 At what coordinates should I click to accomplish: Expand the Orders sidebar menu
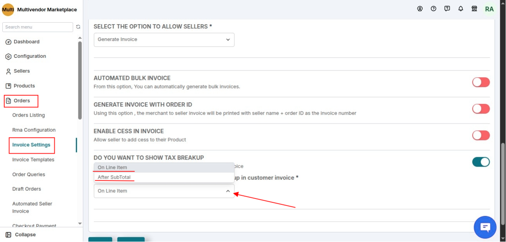coord(22,101)
